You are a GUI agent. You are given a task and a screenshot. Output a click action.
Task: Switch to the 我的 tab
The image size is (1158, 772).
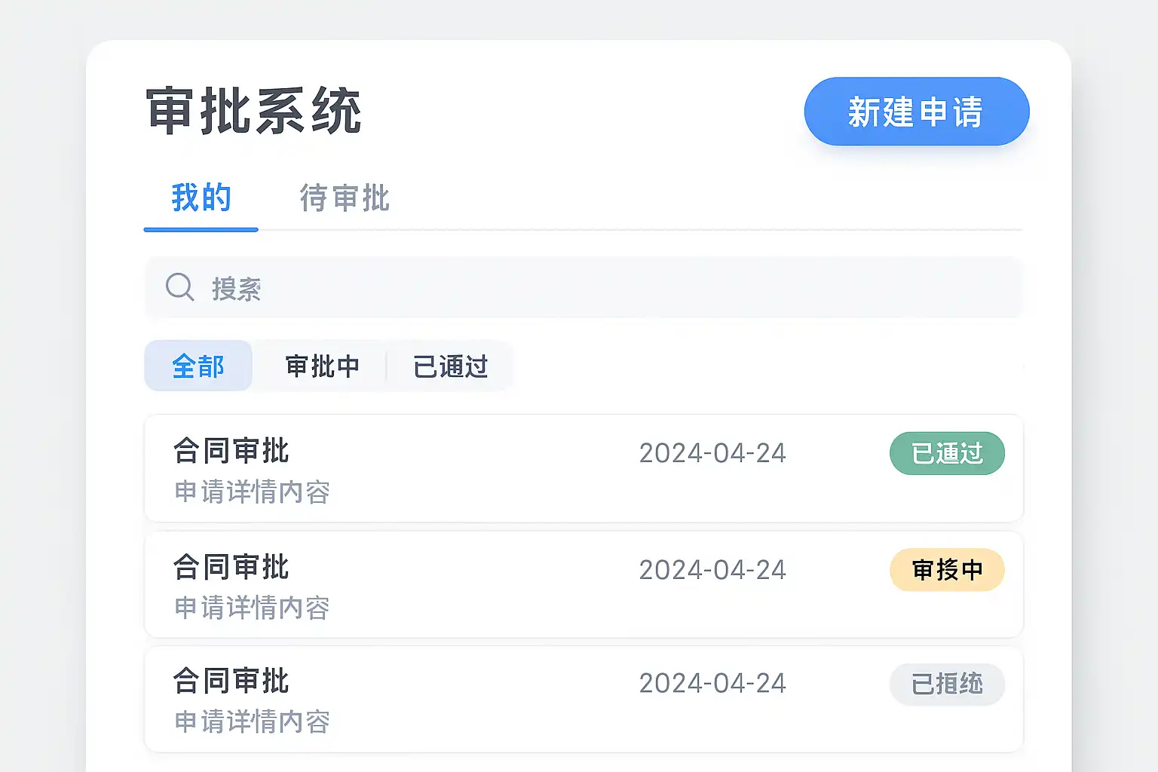point(201,198)
